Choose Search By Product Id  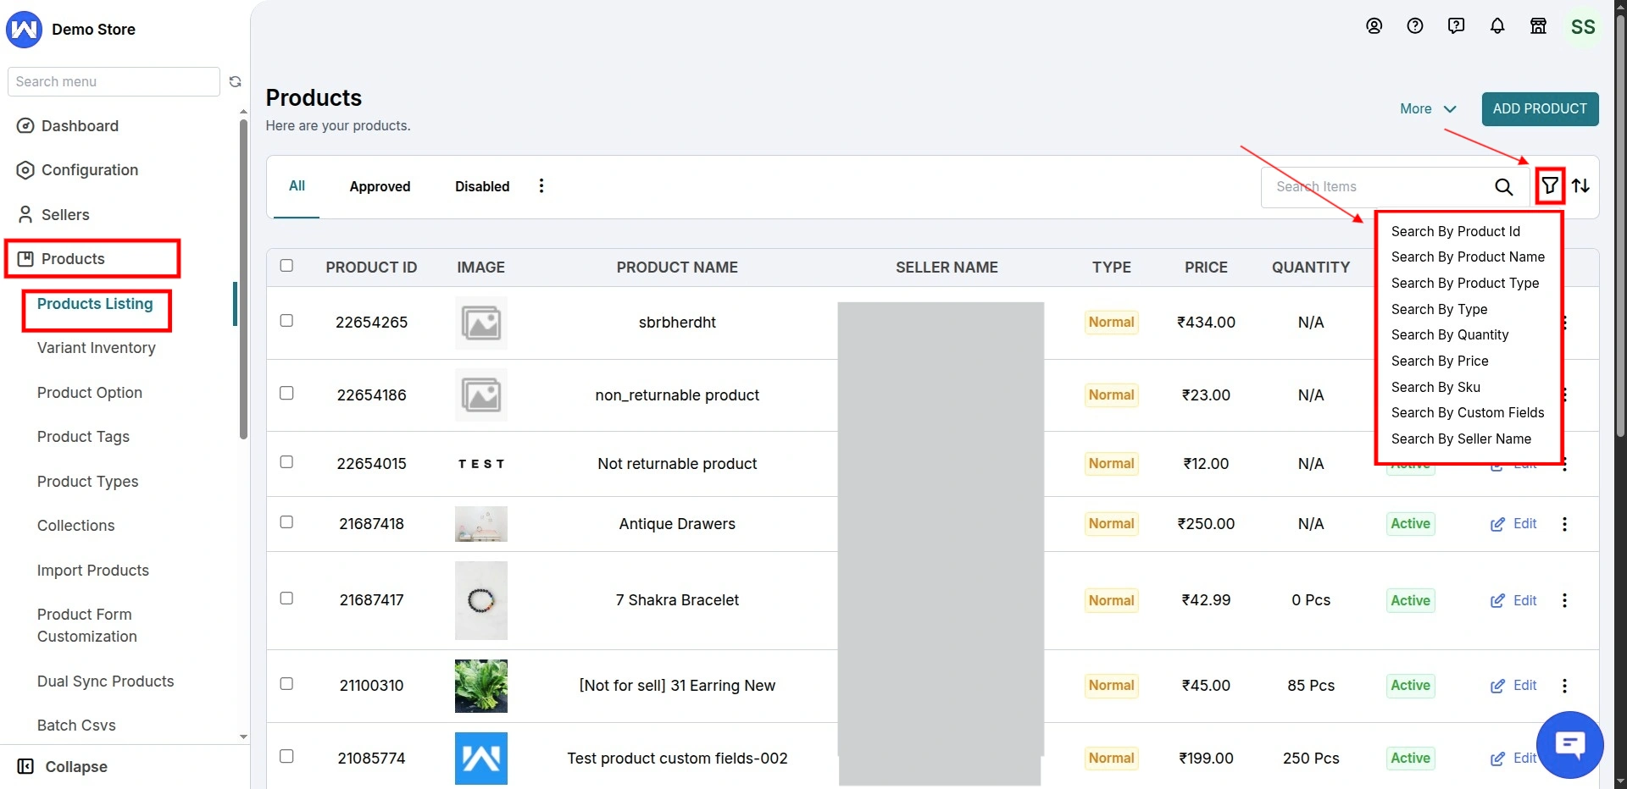(1456, 232)
